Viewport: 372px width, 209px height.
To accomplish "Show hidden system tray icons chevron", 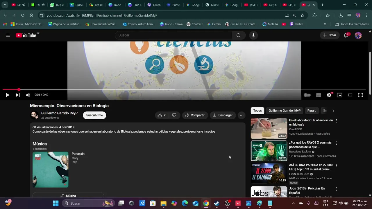I will point(293,203).
